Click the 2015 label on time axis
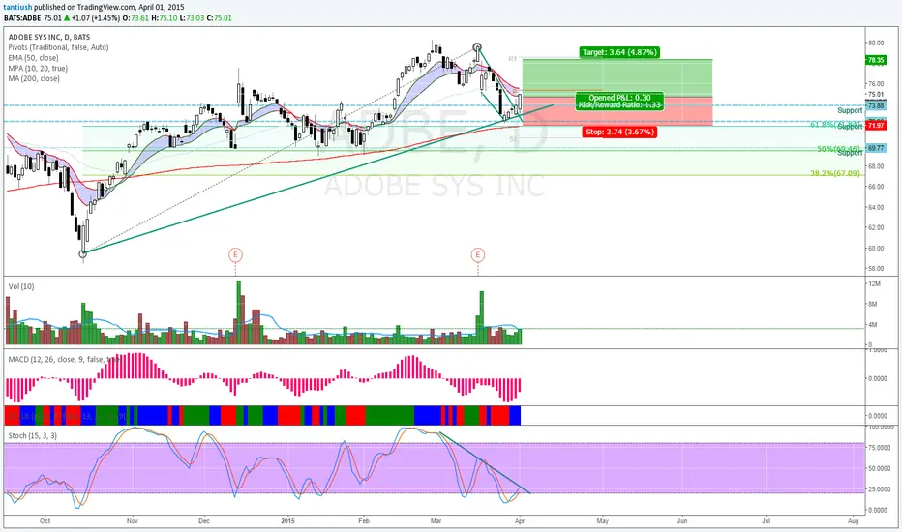902x532 pixels. 287,521
